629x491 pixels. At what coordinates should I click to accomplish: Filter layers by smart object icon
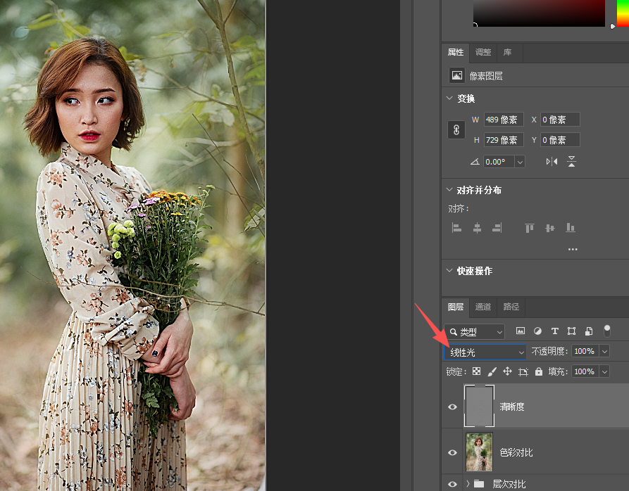pyautogui.click(x=589, y=331)
